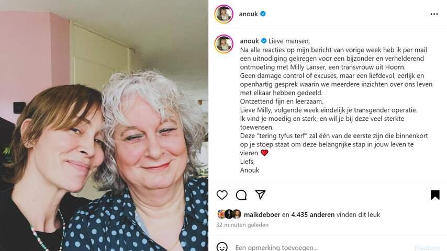This screenshot has width=447, height=251.
Task: Open the anouk avatar beside the caption
Action: (x=224, y=44)
